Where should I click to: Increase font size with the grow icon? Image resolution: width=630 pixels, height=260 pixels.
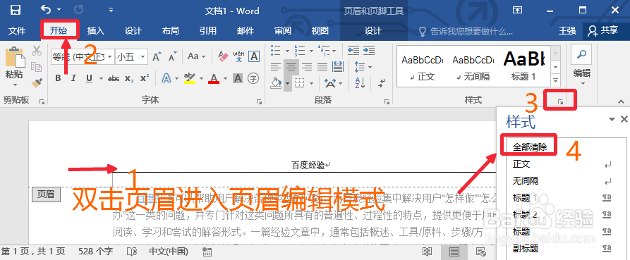point(157,56)
